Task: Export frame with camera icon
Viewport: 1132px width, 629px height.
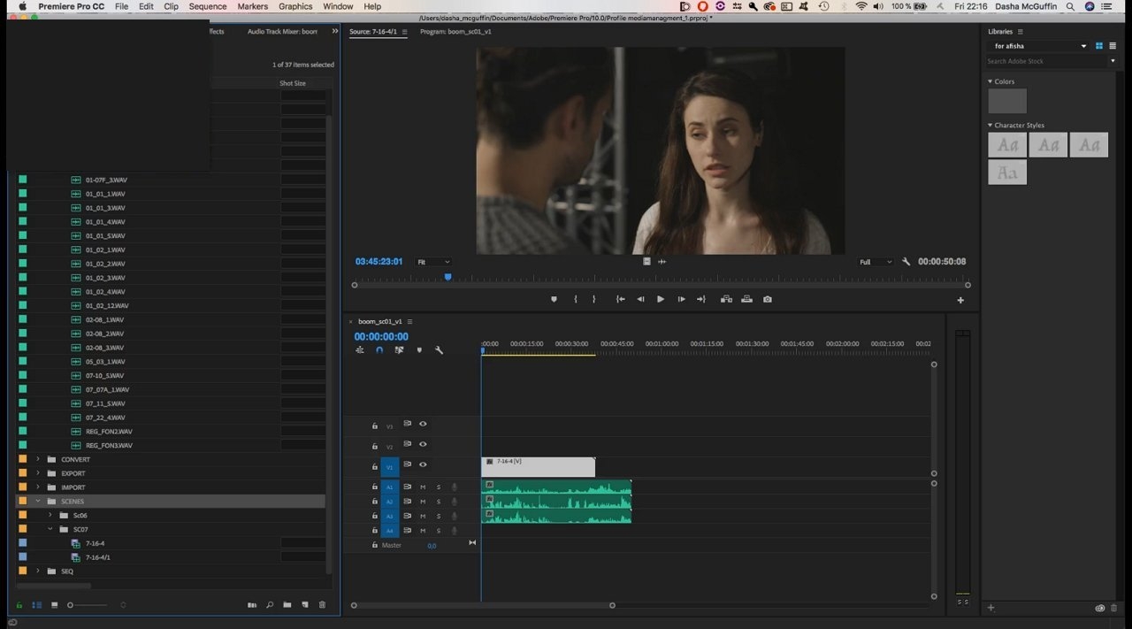Action: coord(768,299)
